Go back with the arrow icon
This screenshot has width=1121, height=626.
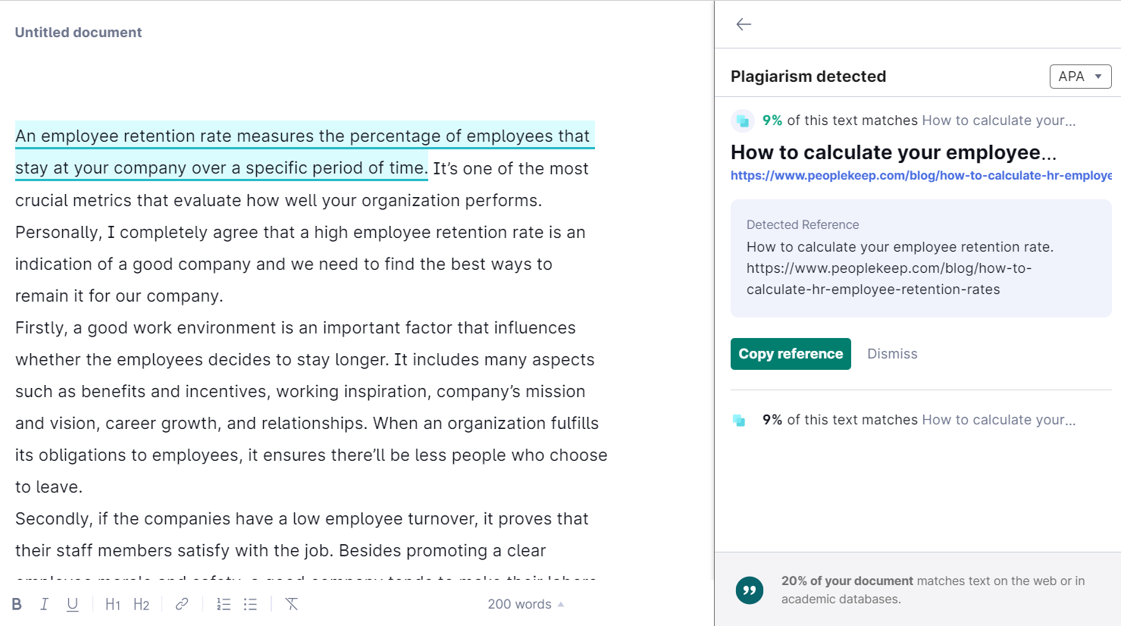point(744,24)
